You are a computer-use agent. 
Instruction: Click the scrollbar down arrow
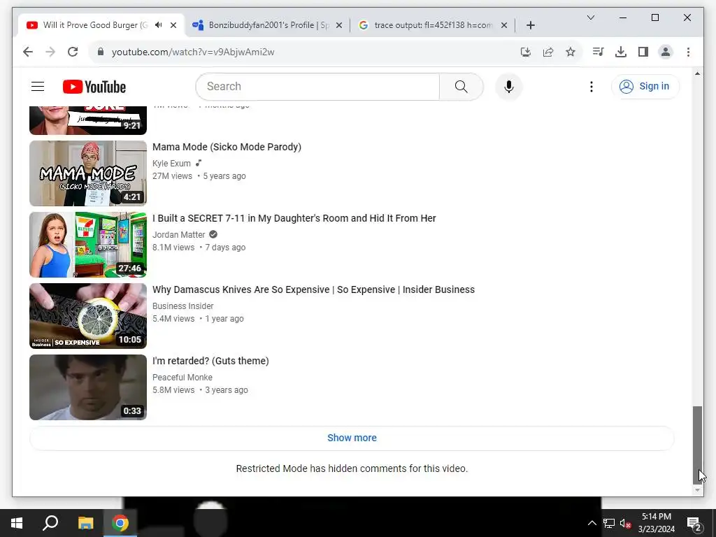click(x=697, y=490)
